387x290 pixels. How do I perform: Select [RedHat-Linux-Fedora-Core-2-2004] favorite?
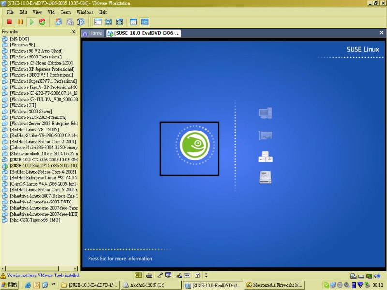(43, 142)
